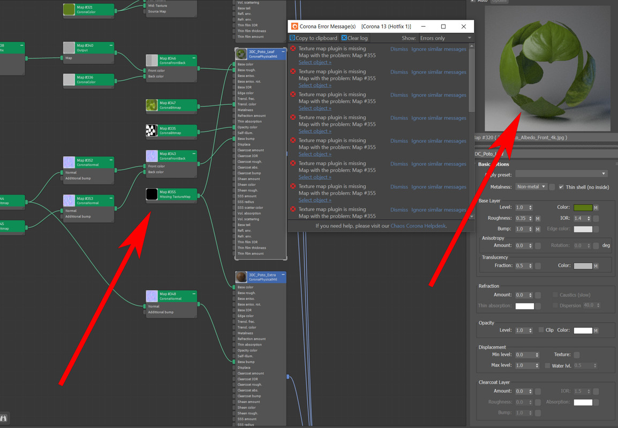This screenshot has height=428, width=618.
Task: Toggle the Caustics (slow) checkbox
Action: click(x=555, y=295)
